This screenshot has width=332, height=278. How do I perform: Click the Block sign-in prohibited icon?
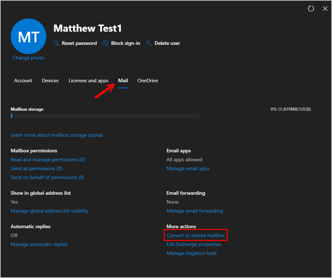coord(105,43)
